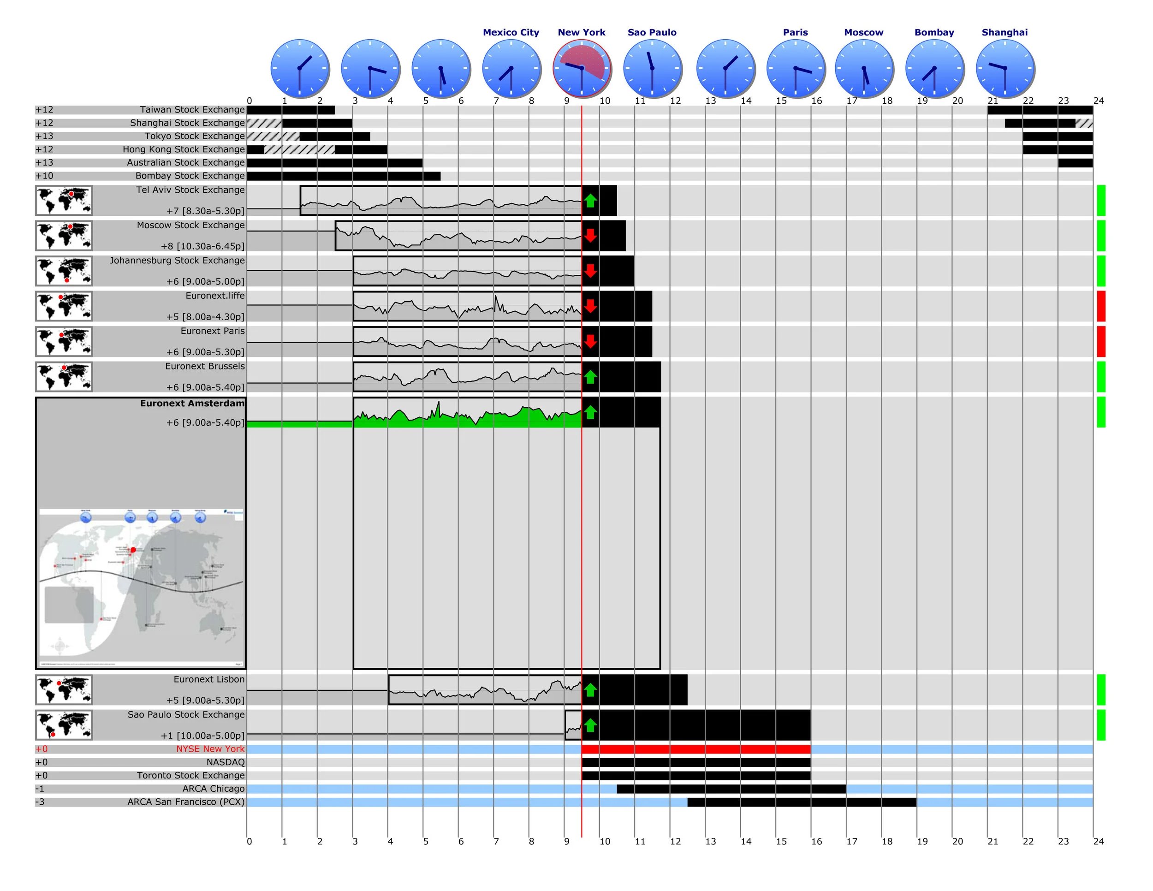Click the Euronext.liffe map thumbnail
The image size is (1153, 891).
pos(64,306)
